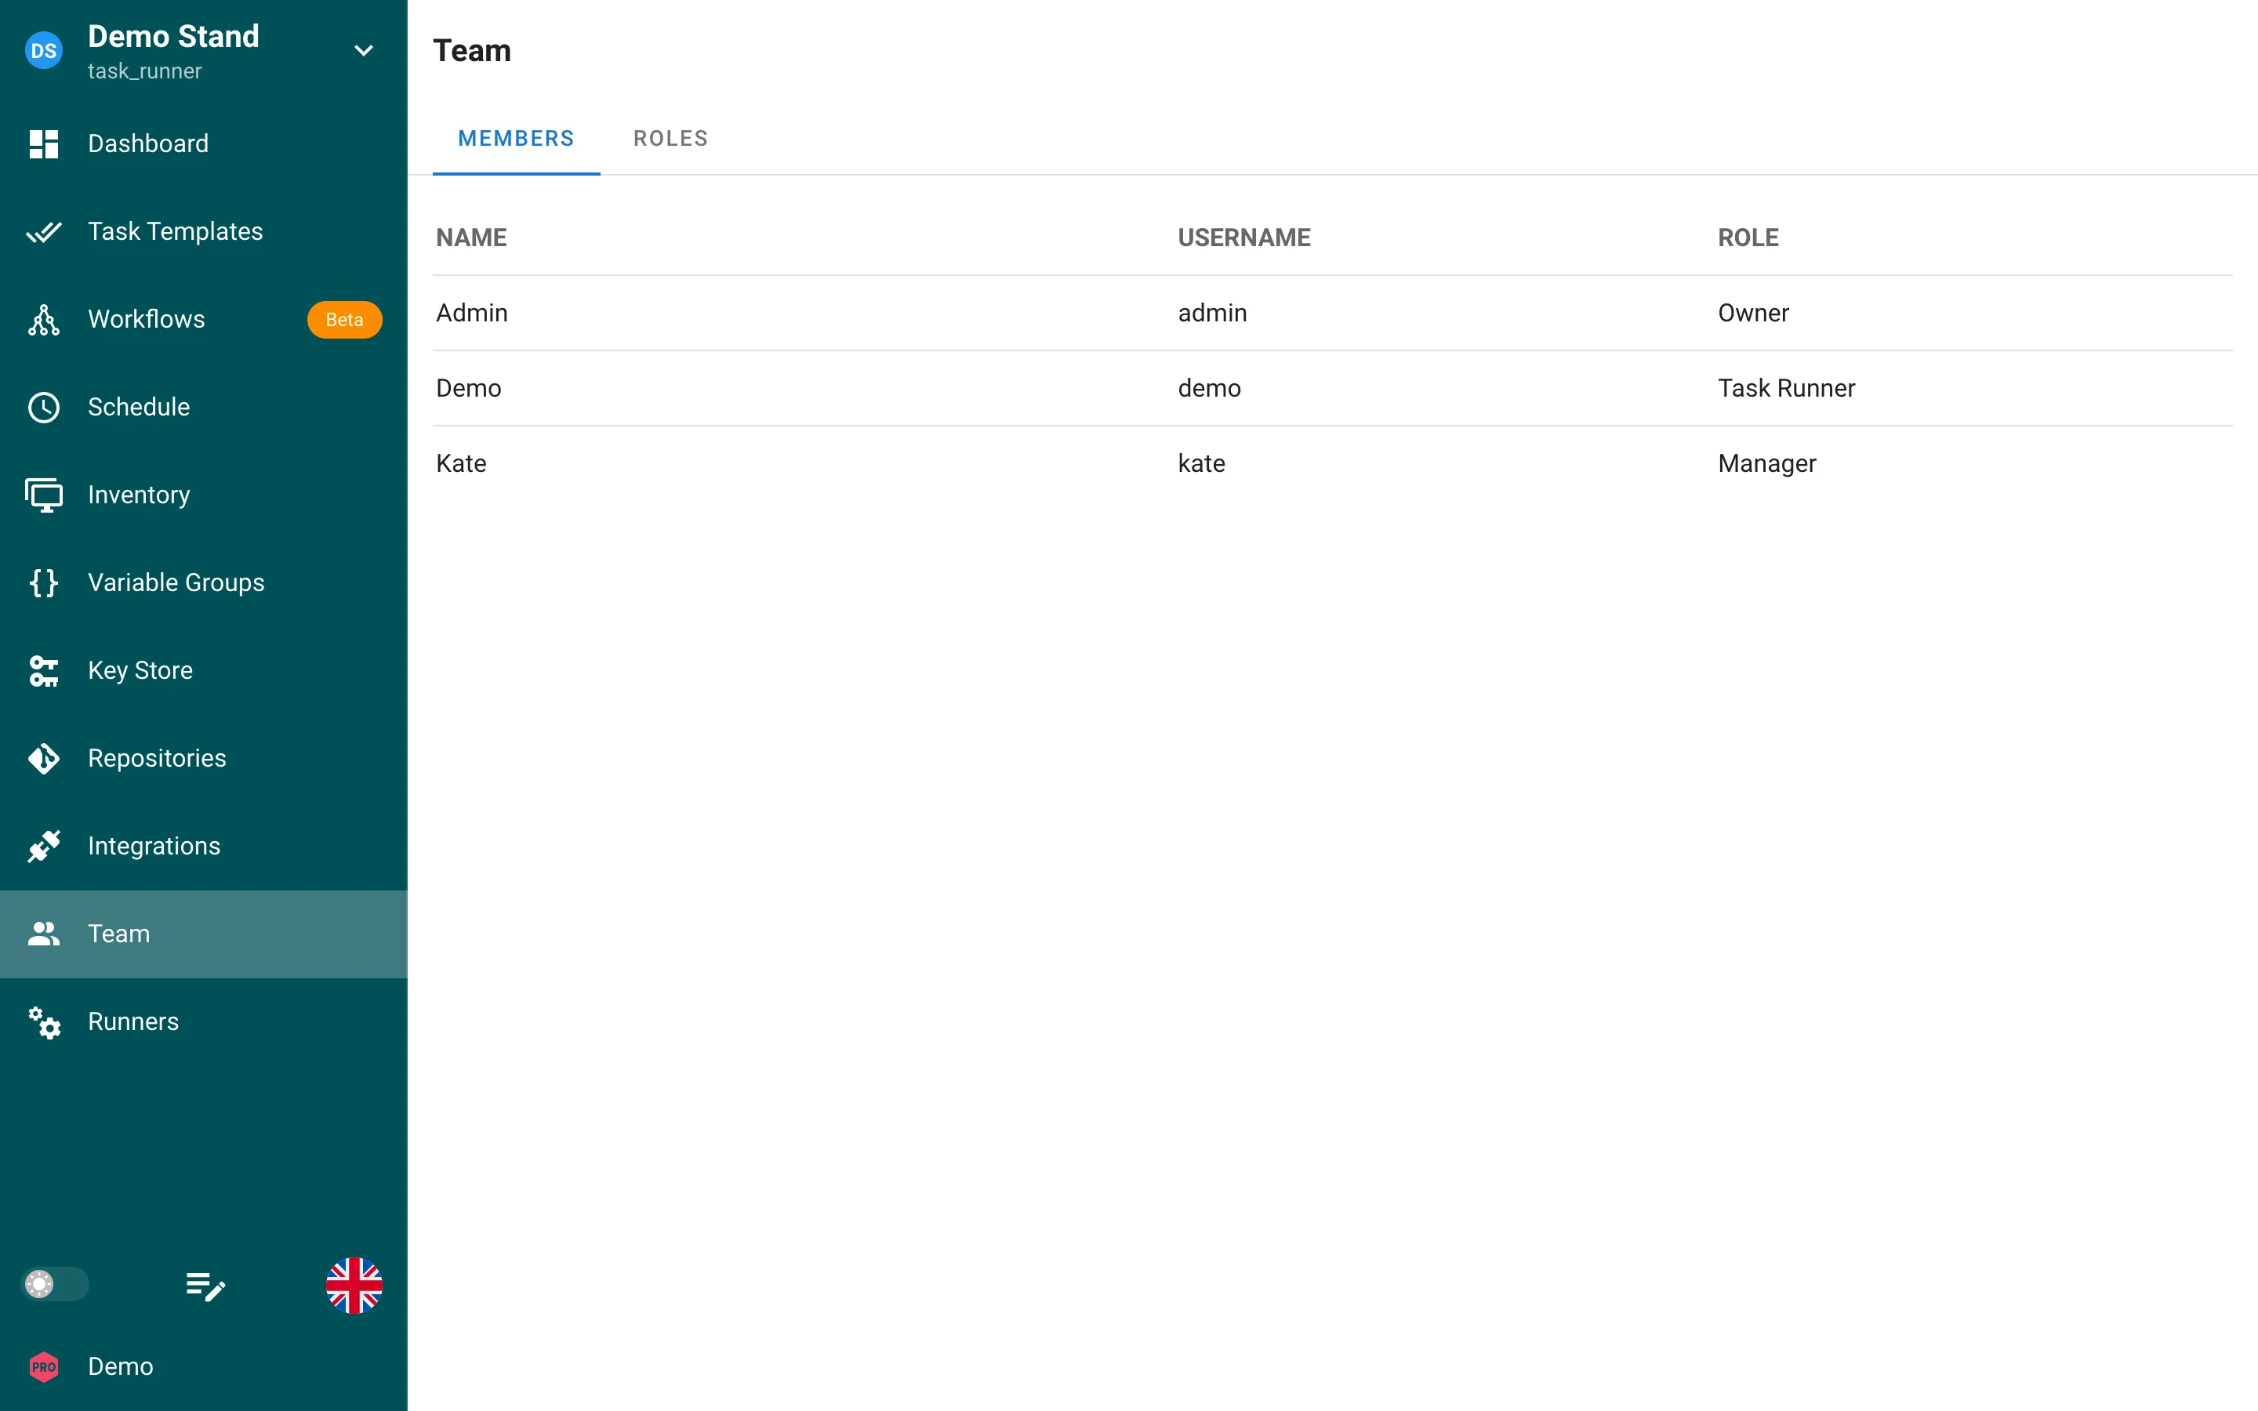This screenshot has height=1411, width=2258.
Task: Click the Inventory monitor icon
Action: coord(44,495)
